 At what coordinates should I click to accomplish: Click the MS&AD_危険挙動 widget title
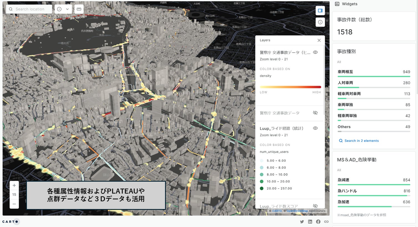(357, 160)
